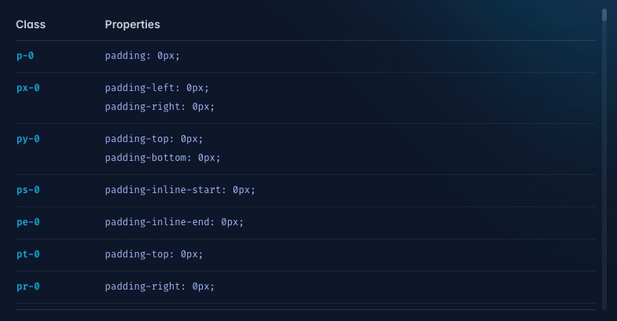Image resolution: width=617 pixels, height=321 pixels.
Task: Click the lower part of the scrollbar track
Action: [x=604, y=235]
